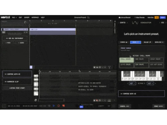Viewport: 167px width, 125px height.
Task: Click the velocity lane field below piano roll
Action: tap(51, 100)
